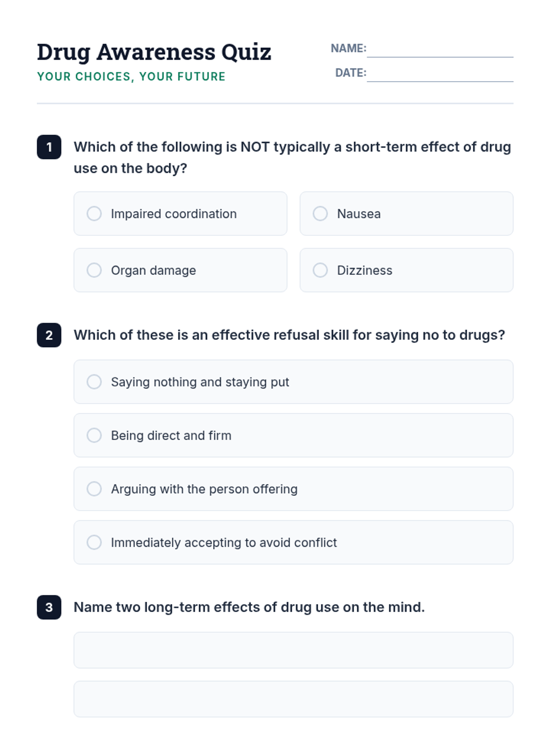Screen dimensions: 550x734
Task: Click the NAME input line
Action: (440, 50)
